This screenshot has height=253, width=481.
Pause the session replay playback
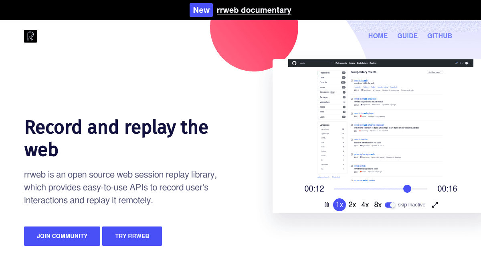(x=327, y=205)
